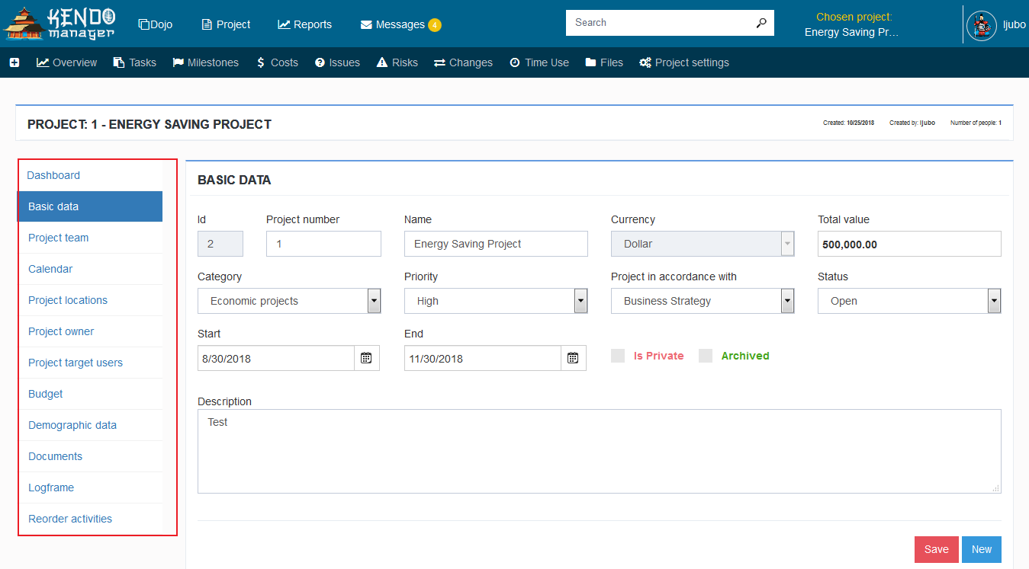
Task: Open the Files section
Action: pos(604,62)
